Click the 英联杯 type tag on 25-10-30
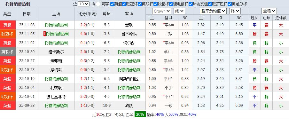 (x=8, y=52)
